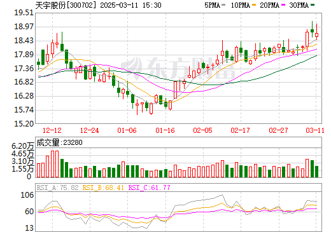Click the 20PMA magenta legend swatch
The width and height of the screenshot is (331, 232).
tap(283, 5)
